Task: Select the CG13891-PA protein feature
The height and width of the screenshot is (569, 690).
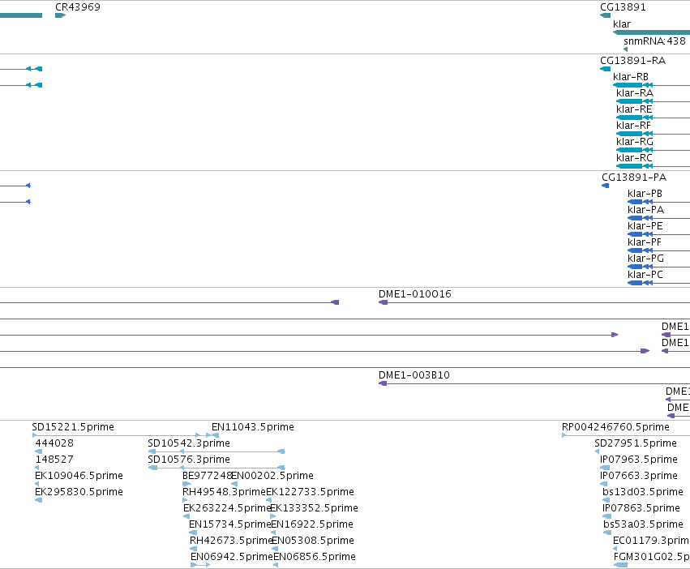Action: point(634,178)
